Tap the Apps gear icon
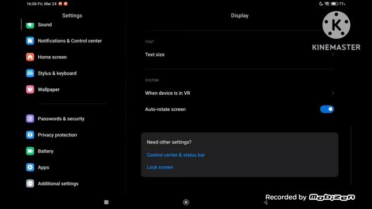This screenshot has width=372, height=209. coord(30,167)
